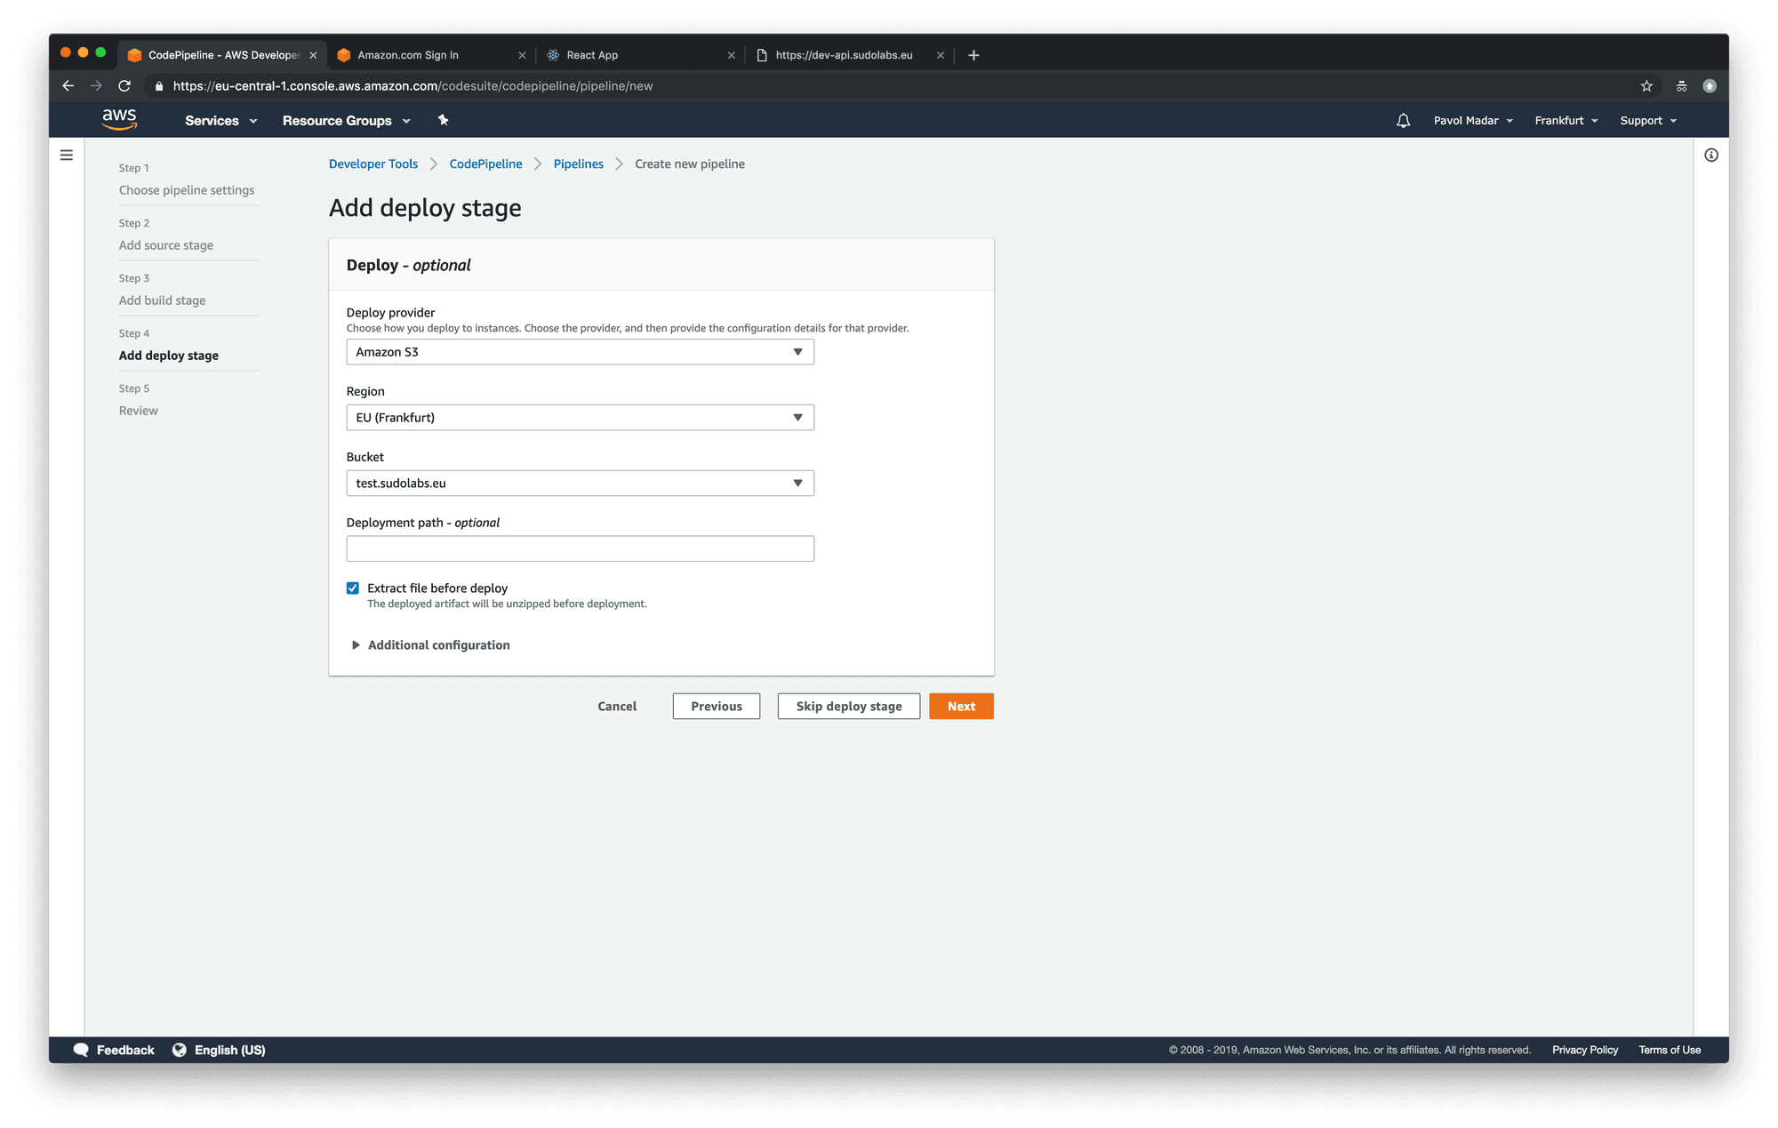1778x1128 pixels.
Task: Open the browser profile avatar icon
Action: [x=1710, y=85]
